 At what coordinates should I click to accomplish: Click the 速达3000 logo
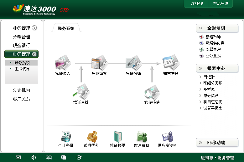pos(40,9)
